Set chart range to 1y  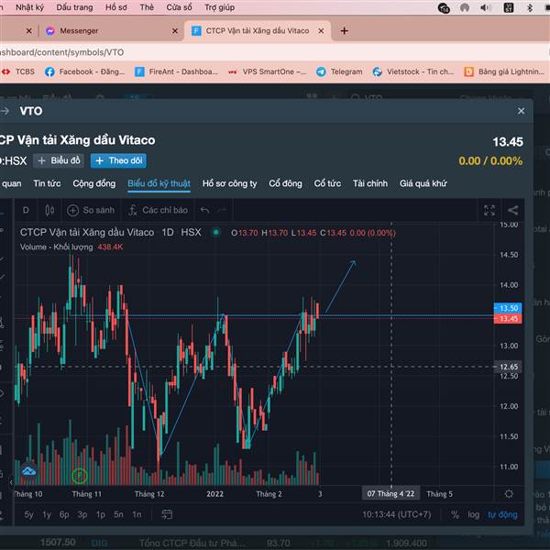tap(47, 514)
